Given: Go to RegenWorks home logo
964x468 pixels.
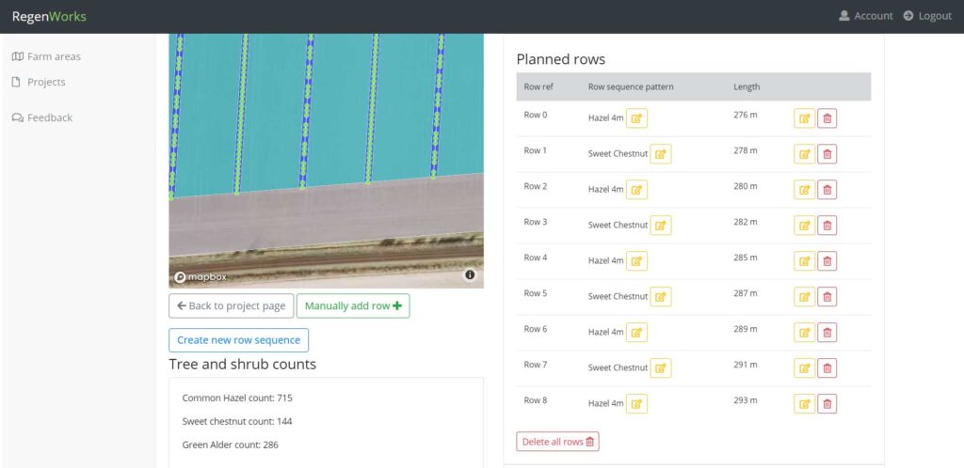Looking at the screenshot, I should (49, 17).
